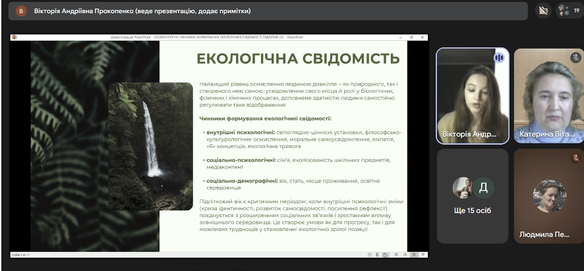This screenshot has height=271, width=584.
Task: Go to previous slide using status bar arrow
Action: tap(370, 255)
